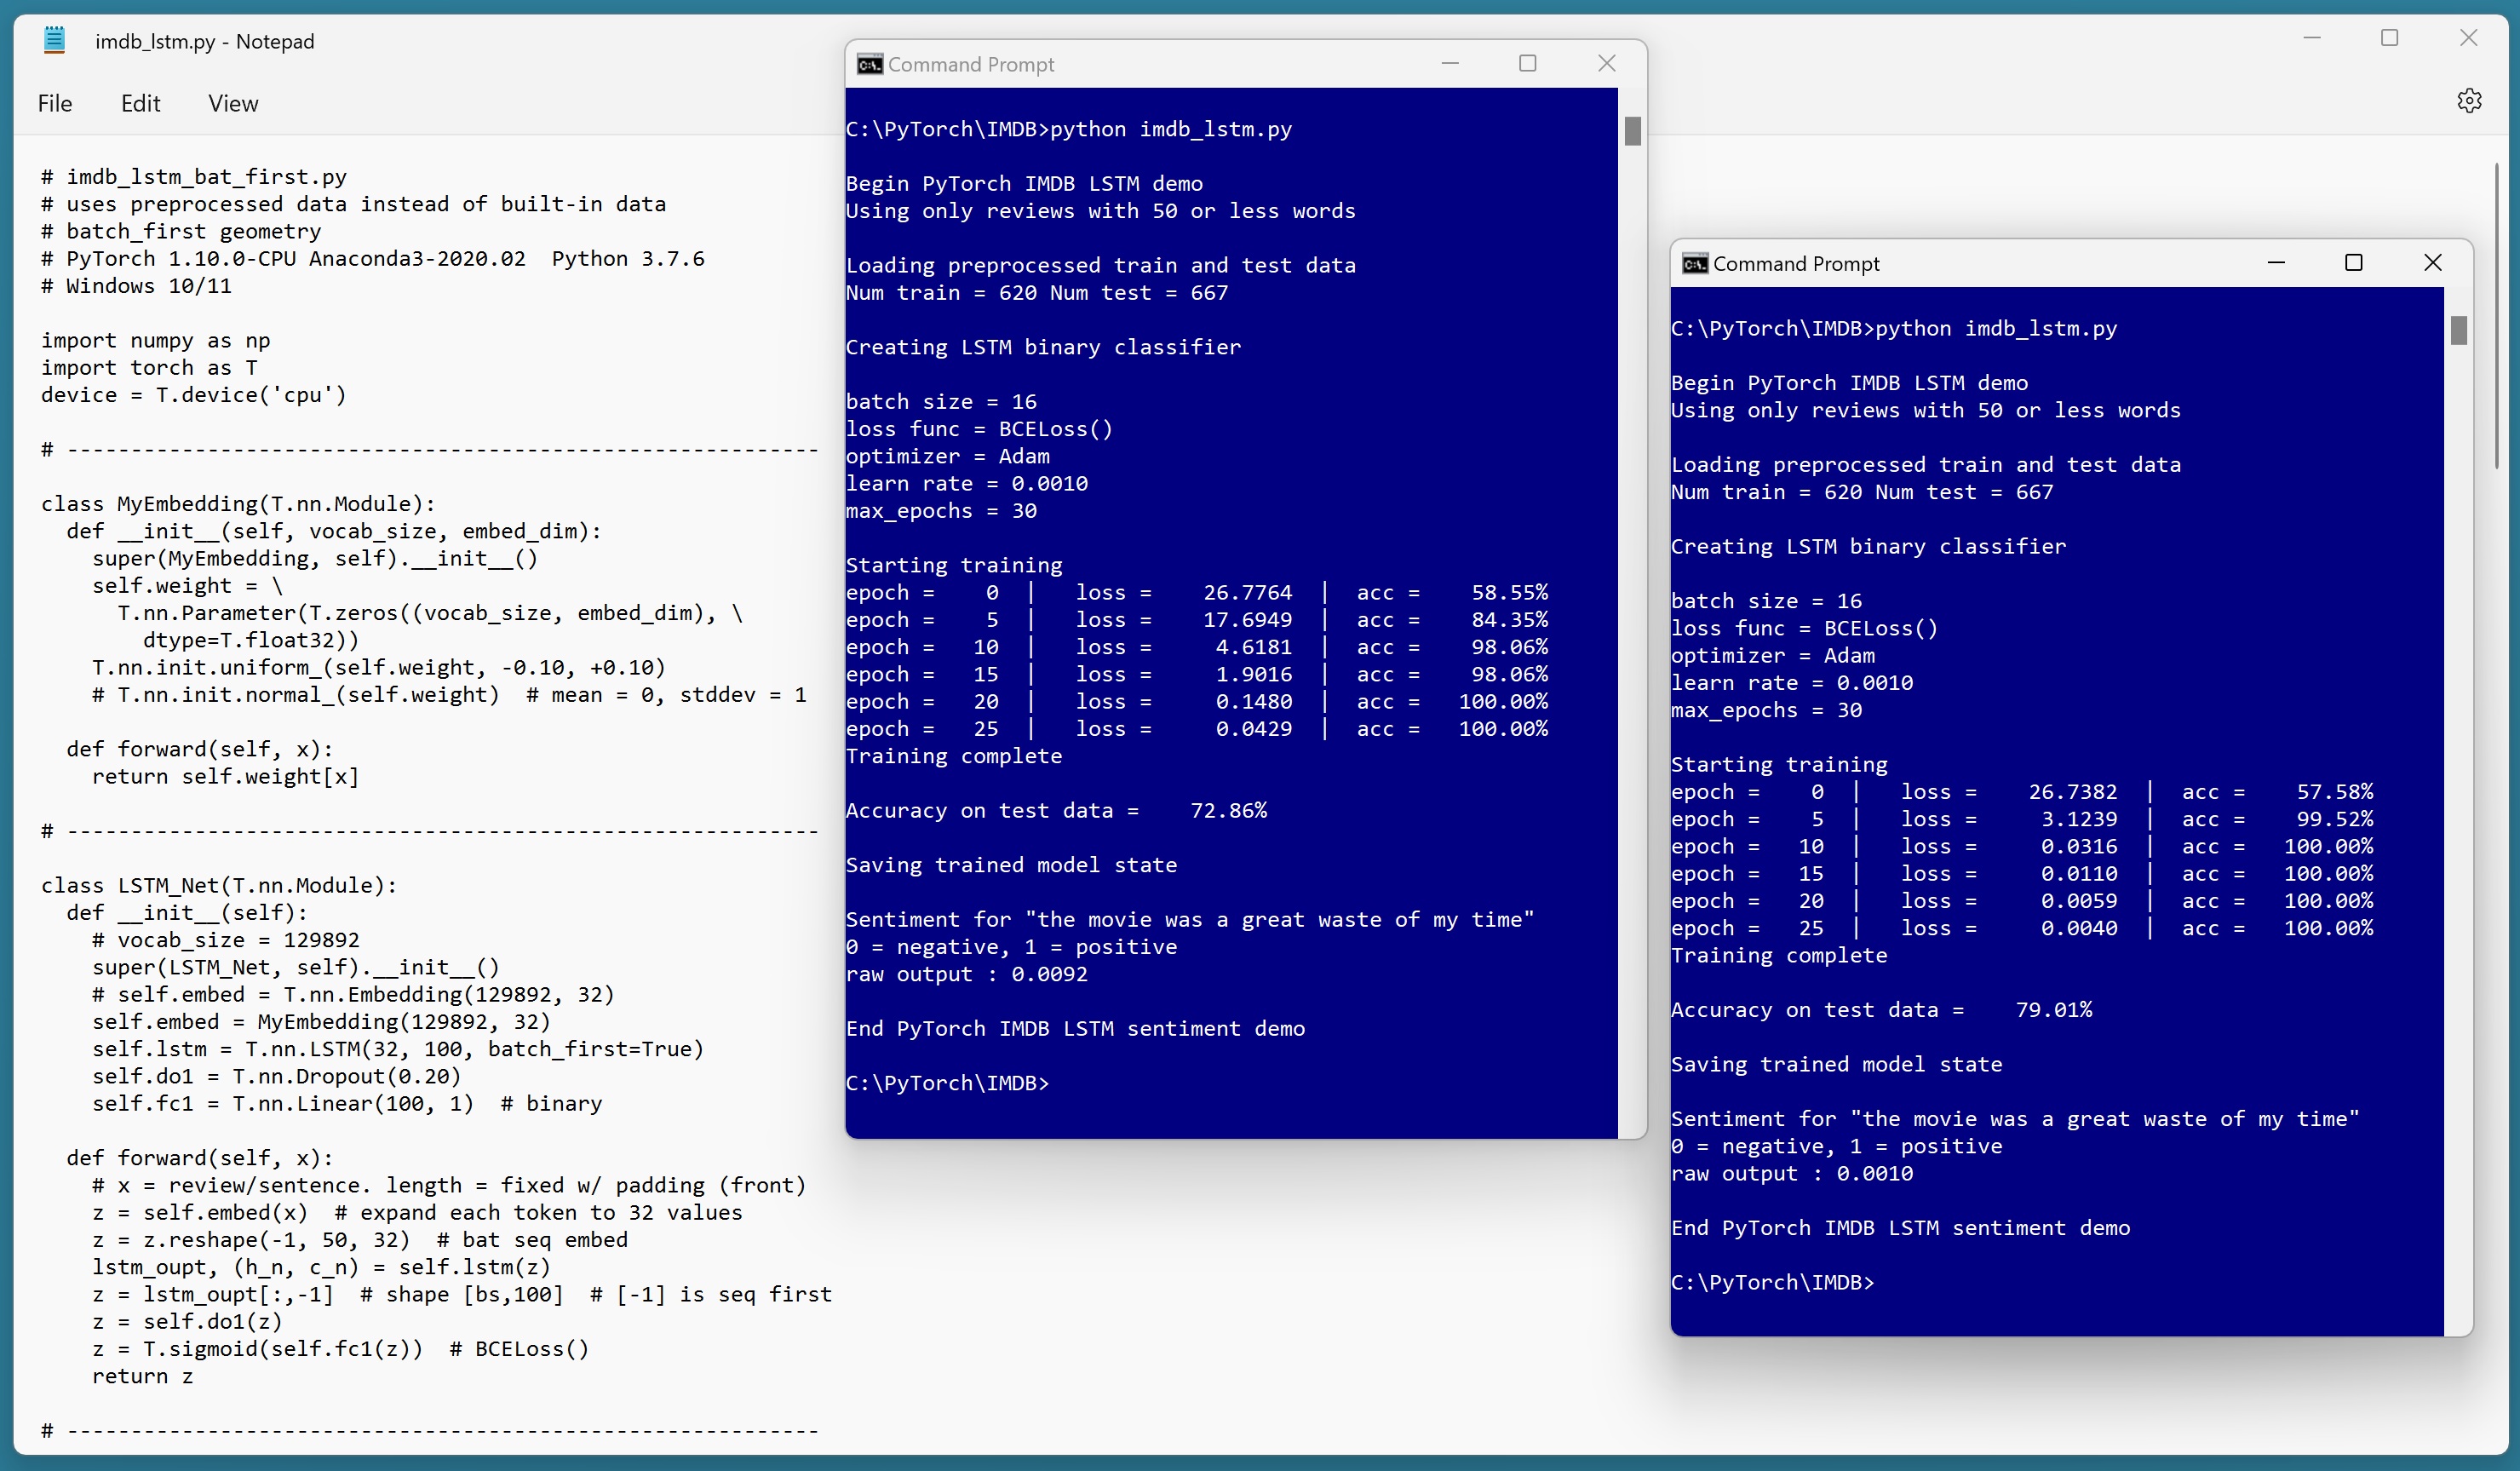Open the File menu in Notepad
This screenshot has height=1471, width=2520.
(55, 104)
